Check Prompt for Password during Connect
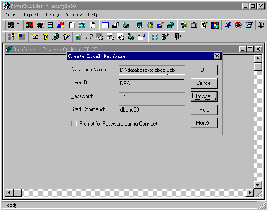 tap(74, 124)
